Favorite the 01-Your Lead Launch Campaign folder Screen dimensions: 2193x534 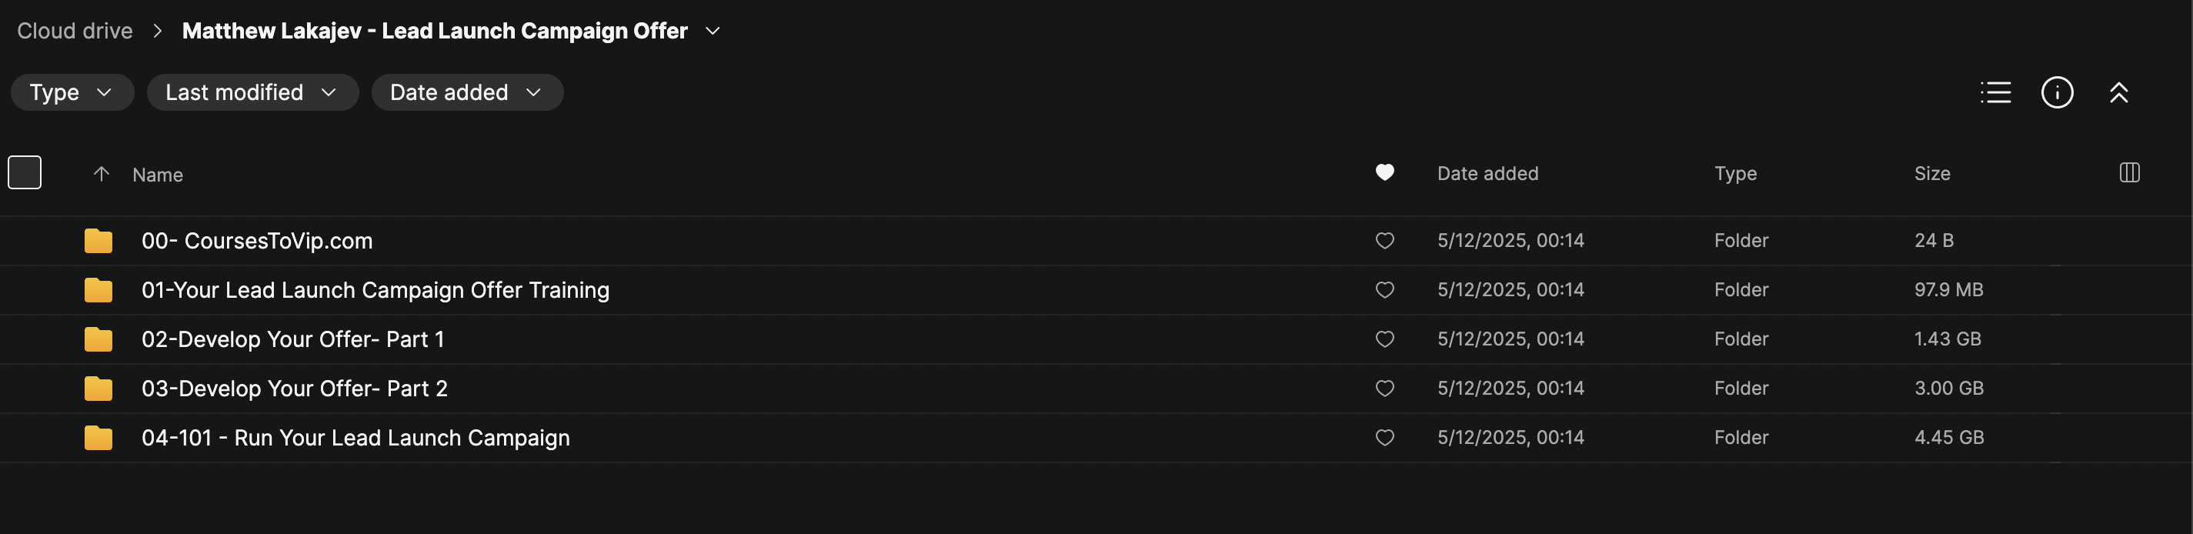tap(1384, 290)
